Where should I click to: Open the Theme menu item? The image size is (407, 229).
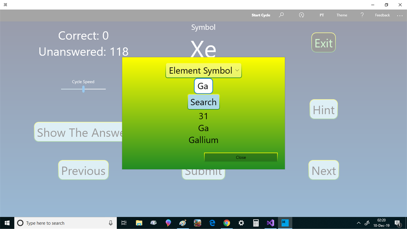(x=342, y=15)
